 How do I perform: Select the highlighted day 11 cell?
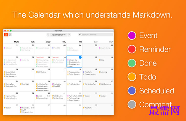pos(74,61)
